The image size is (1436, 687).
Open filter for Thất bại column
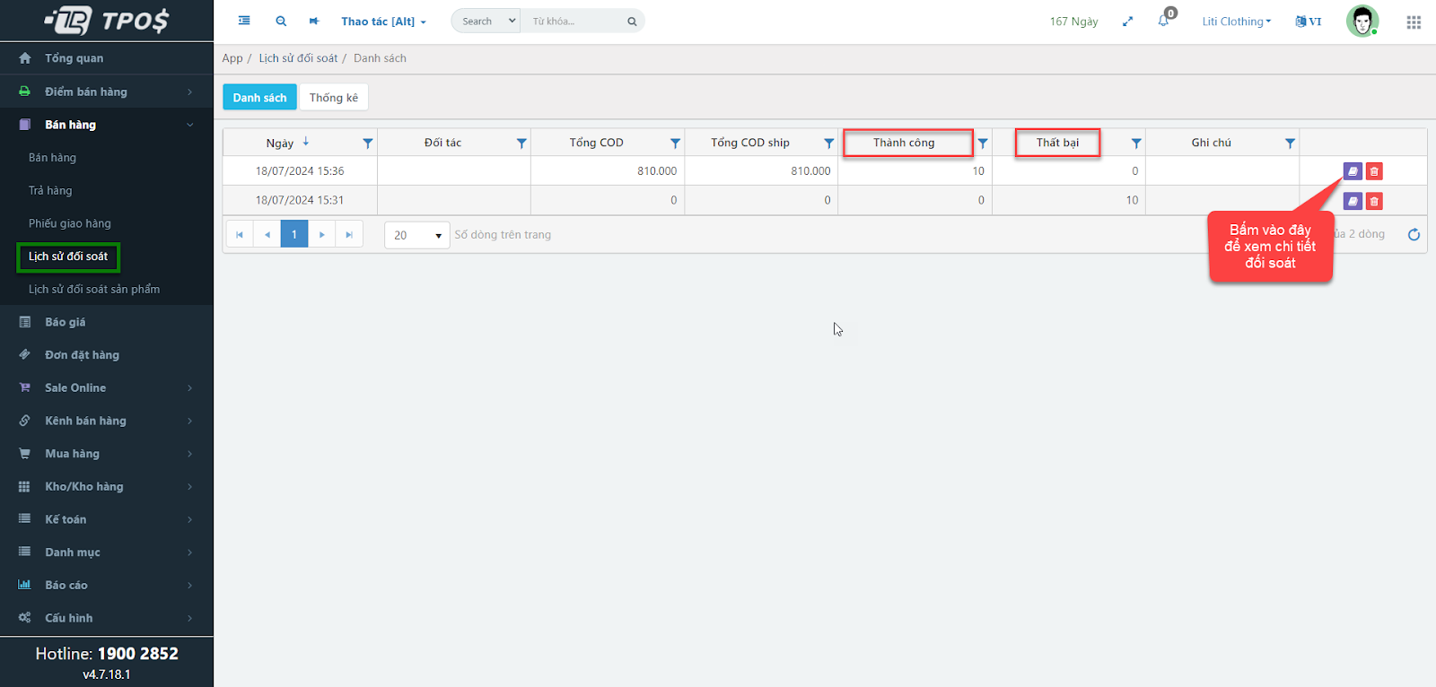pyautogui.click(x=1136, y=143)
